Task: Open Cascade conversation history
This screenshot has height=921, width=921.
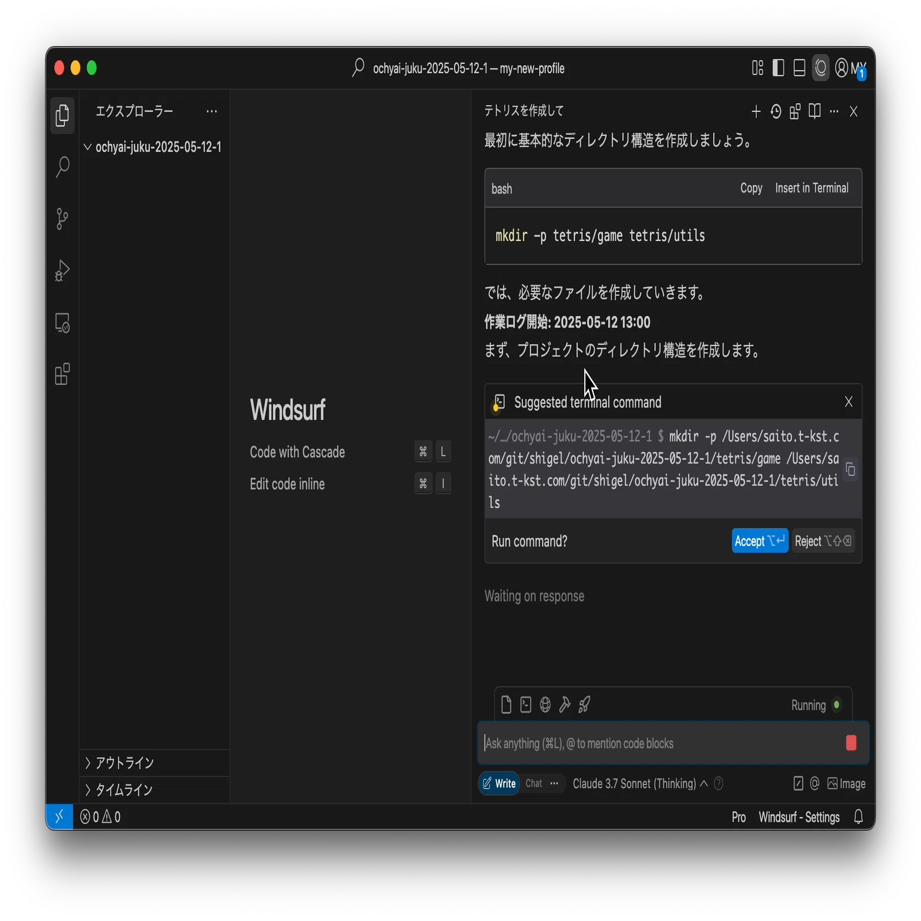Action: [776, 111]
